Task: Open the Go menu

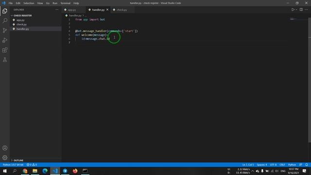Action: point(48,3)
